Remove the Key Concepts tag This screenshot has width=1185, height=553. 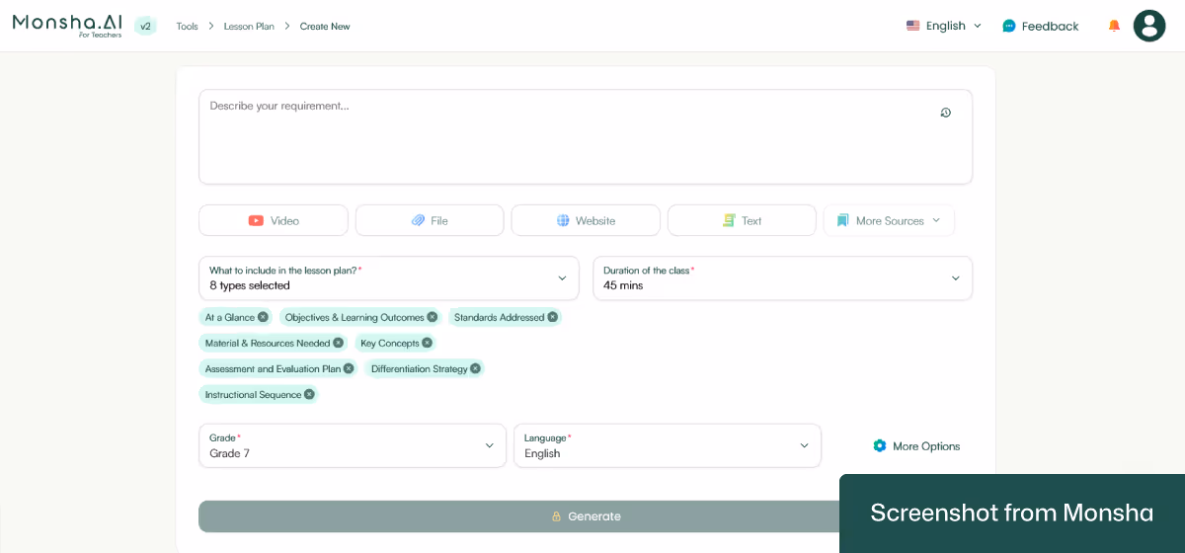427,343
